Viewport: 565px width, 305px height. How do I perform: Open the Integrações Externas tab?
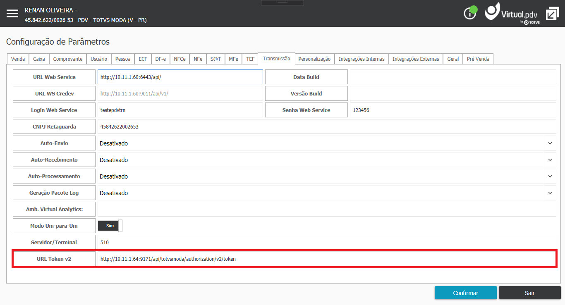click(x=416, y=59)
